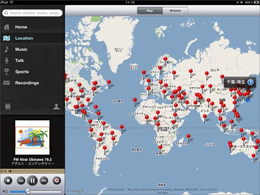The height and width of the screenshot is (195, 260).
Task: Click the search field for stations
Action: pyautogui.click(x=32, y=13)
